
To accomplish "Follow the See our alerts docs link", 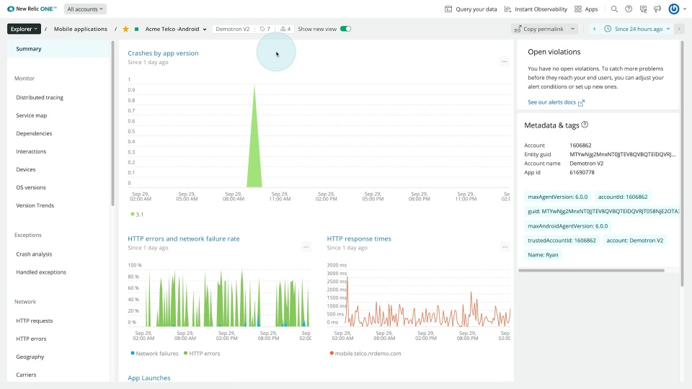I will point(556,102).
